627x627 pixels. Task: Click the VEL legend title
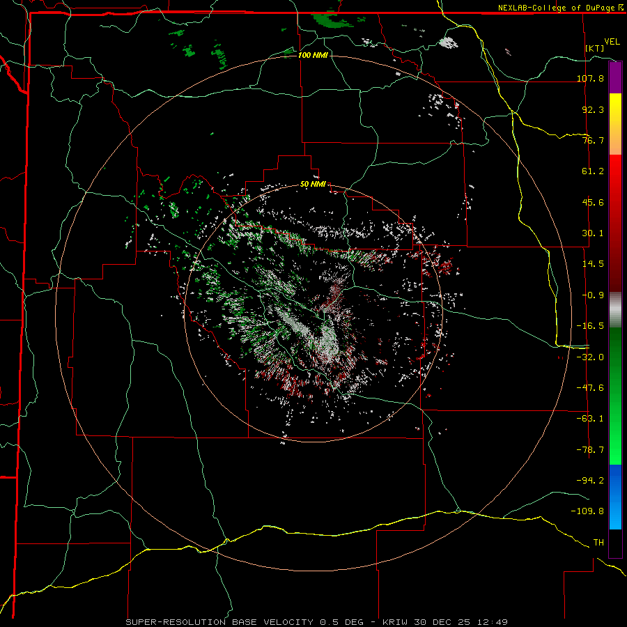tap(612, 42)
